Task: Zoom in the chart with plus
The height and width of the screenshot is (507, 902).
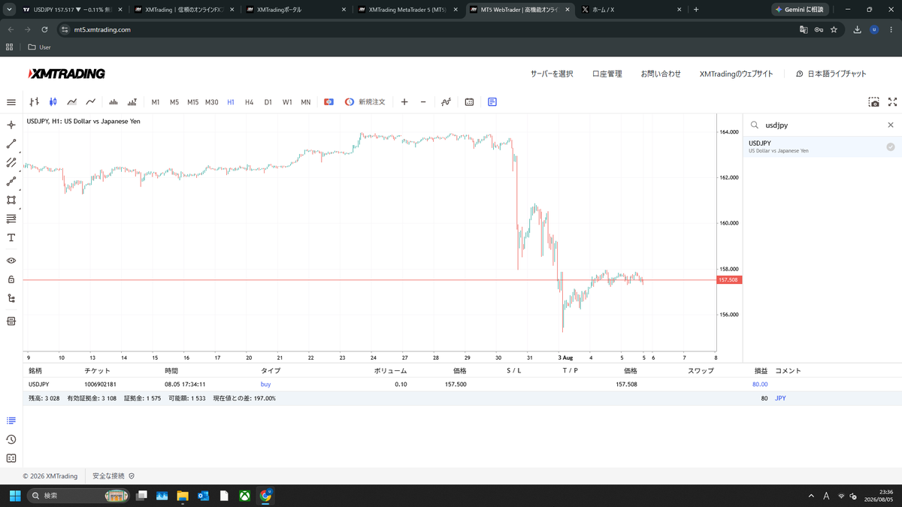Action: 404,102
